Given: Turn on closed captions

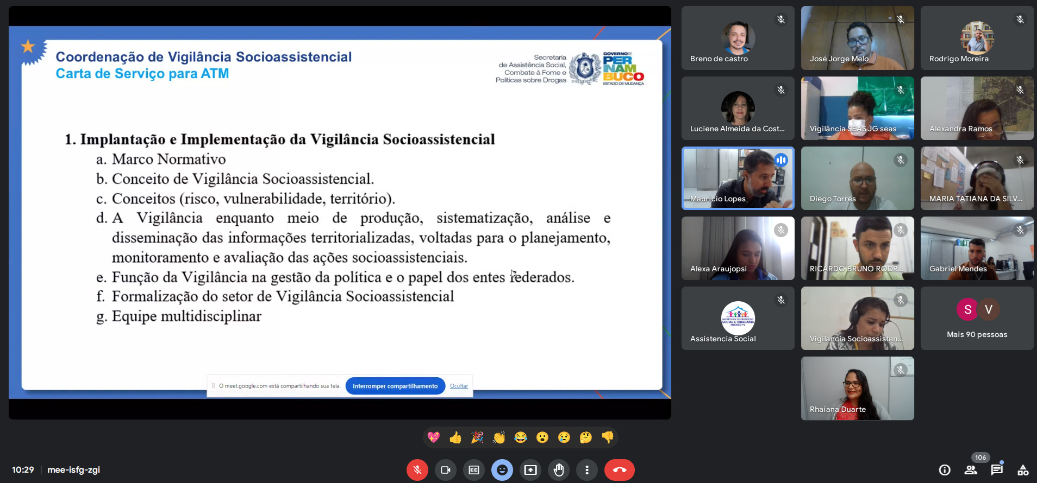Looking at the screenshot, I should (x=474, y=470).
